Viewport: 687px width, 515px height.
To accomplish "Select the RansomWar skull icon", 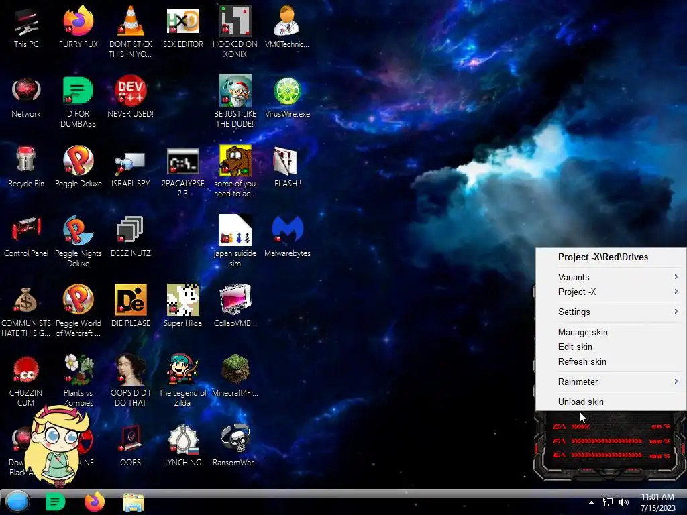I will click(x=235, y=445).
